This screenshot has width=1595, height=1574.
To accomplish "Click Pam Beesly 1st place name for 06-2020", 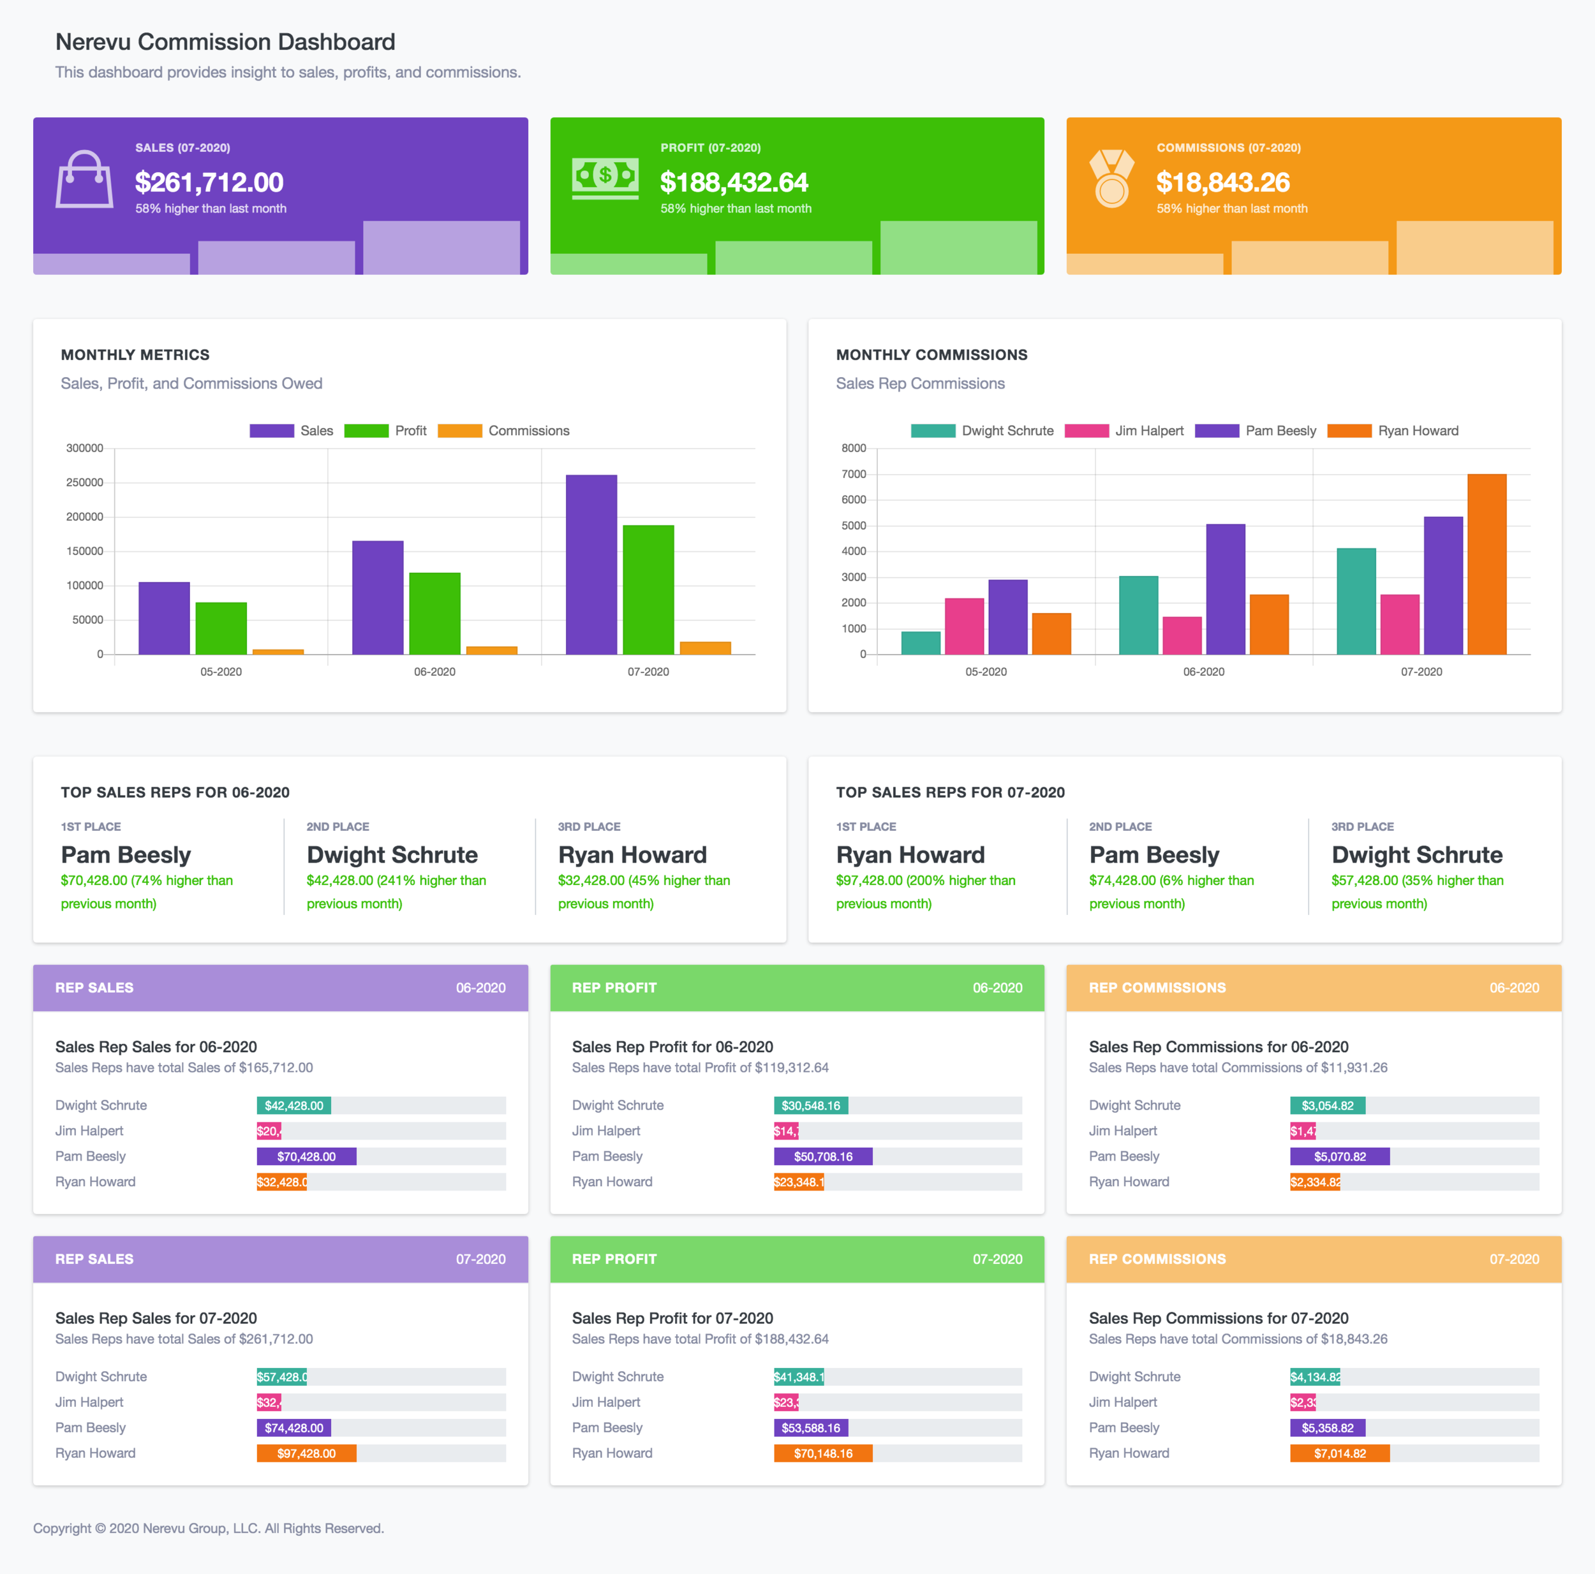I will (x=126, y=855).
